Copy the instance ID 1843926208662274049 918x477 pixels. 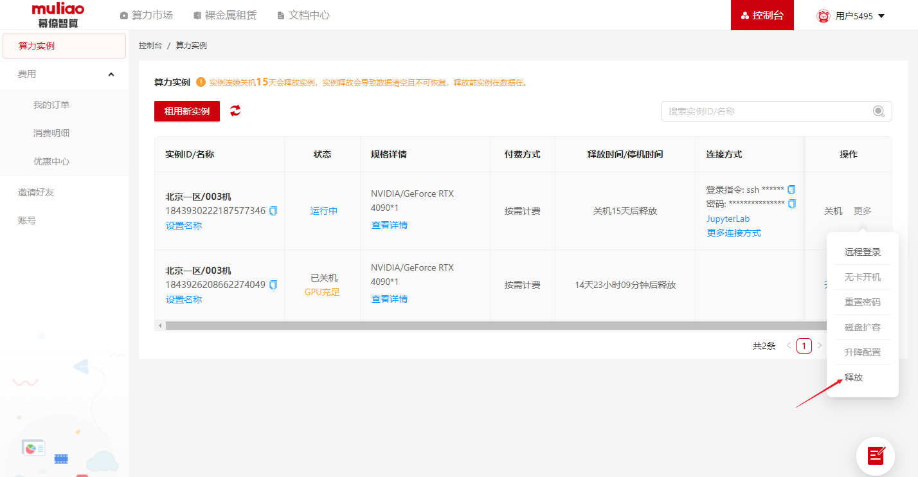(273, 285)
